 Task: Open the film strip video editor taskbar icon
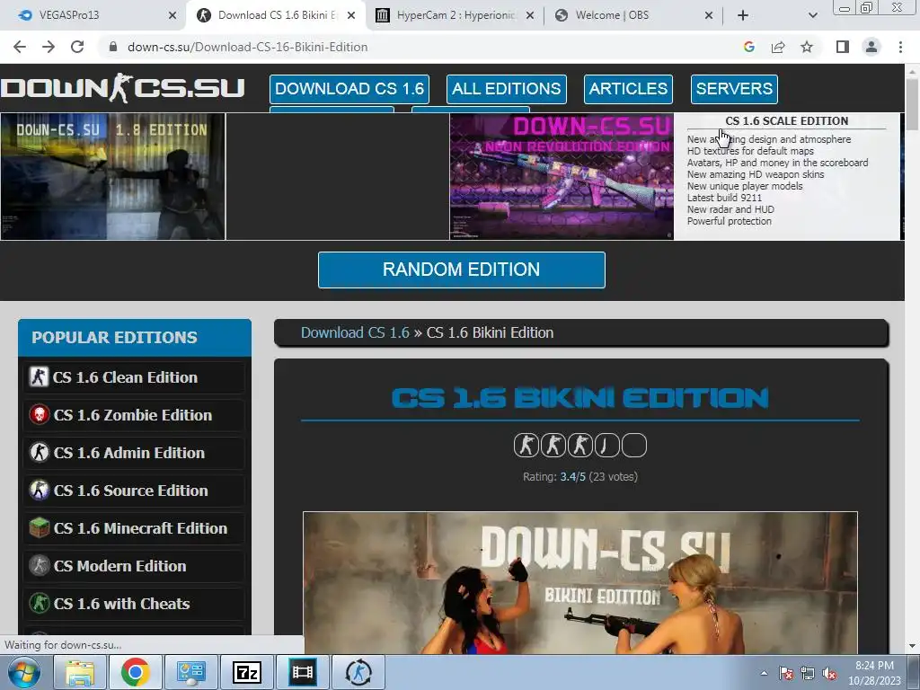click(302, 672)
